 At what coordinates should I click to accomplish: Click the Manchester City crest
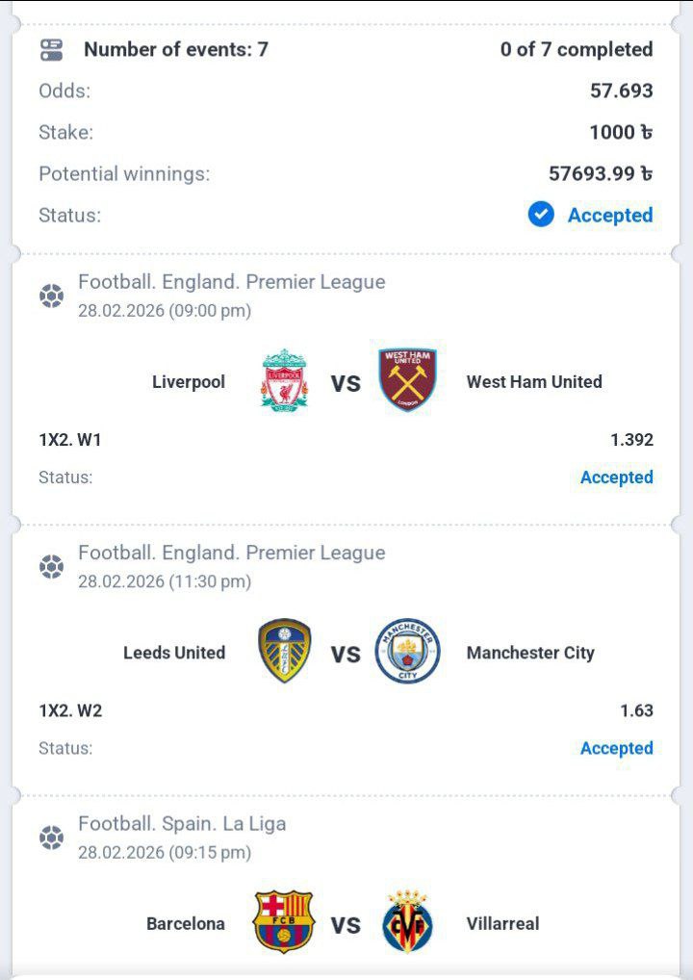(x=408, y=652)
